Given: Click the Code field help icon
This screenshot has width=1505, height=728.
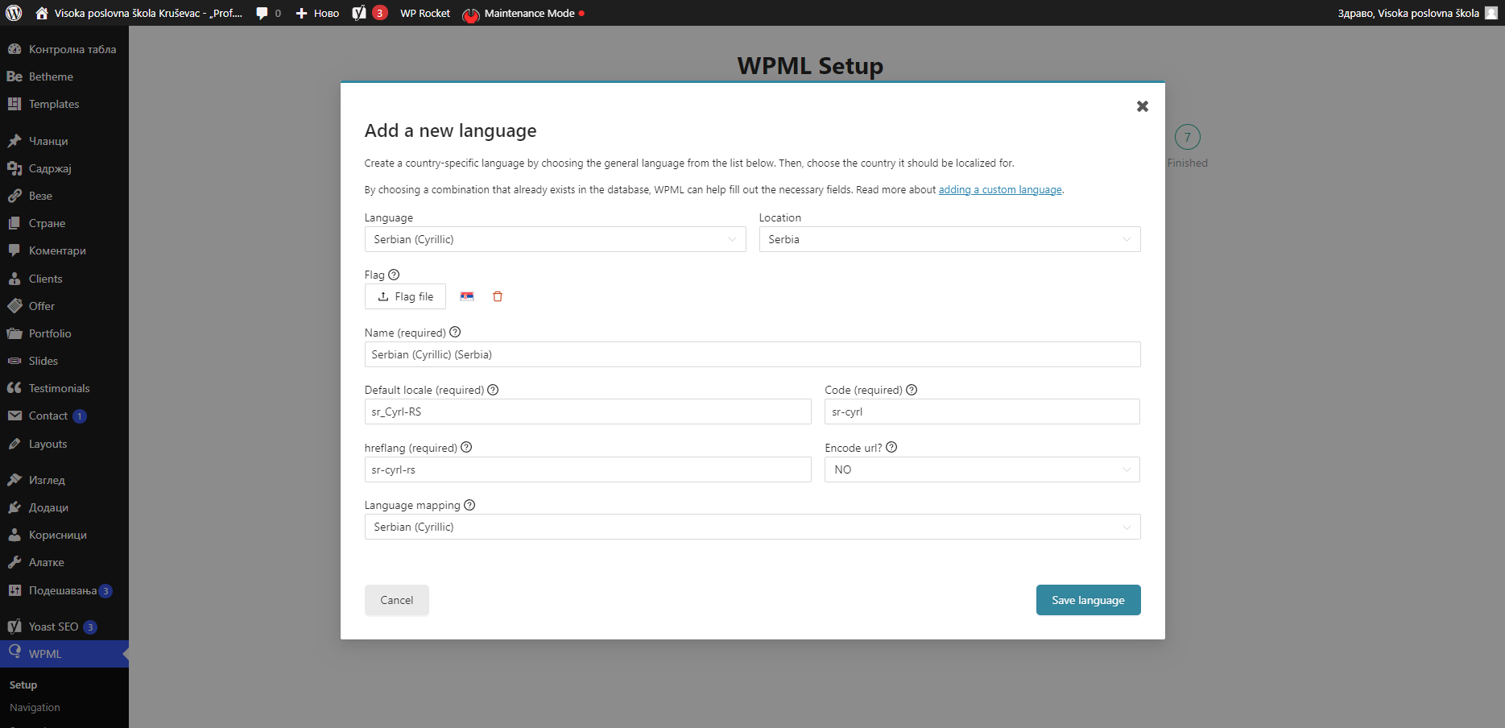Looking at the screenshot, I should click(912, 390).
